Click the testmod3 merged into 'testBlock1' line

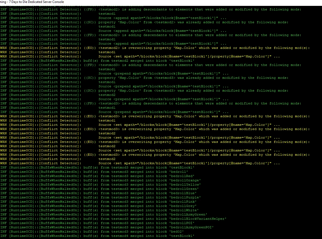pyautogui.click(x=97, y=167)
